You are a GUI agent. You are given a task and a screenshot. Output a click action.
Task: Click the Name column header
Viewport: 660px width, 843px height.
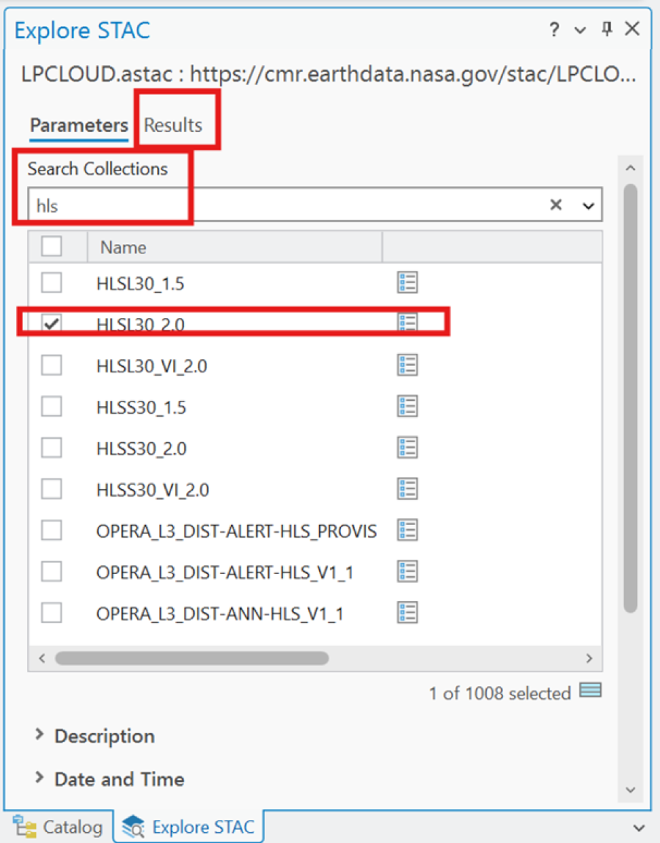[x=235, y=247]
